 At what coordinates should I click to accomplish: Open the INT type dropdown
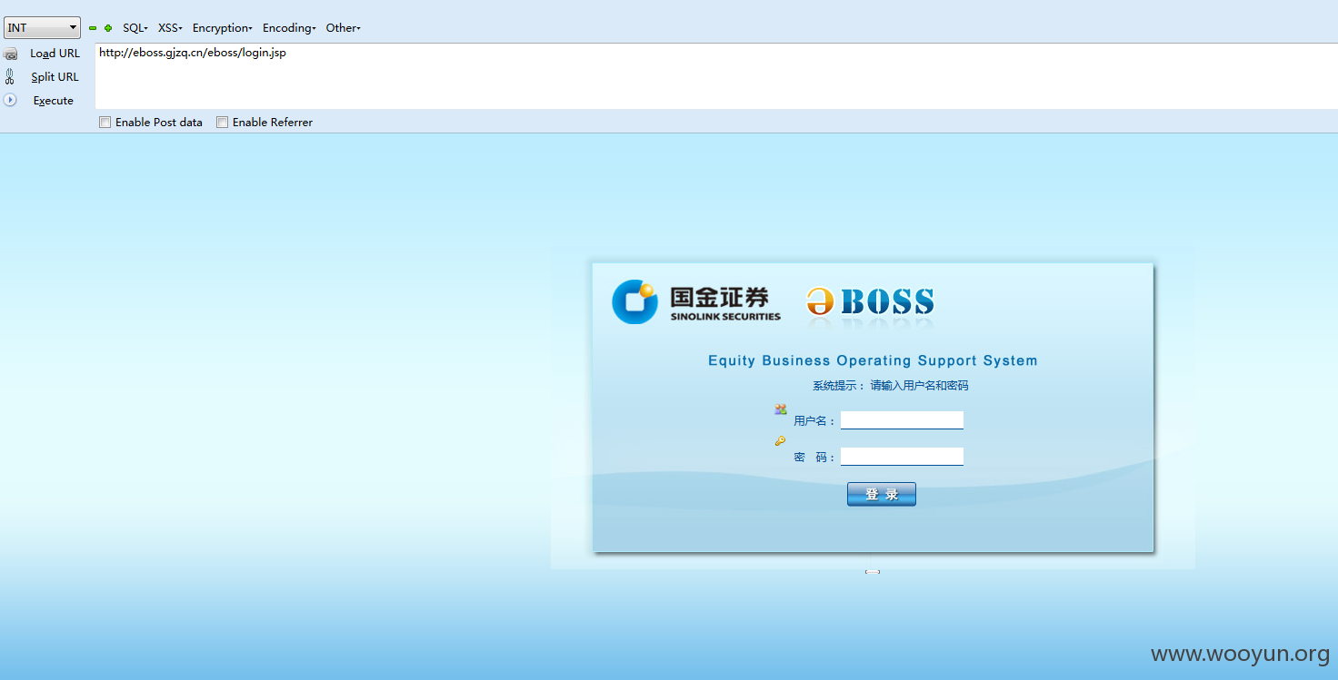coord(42,28)
